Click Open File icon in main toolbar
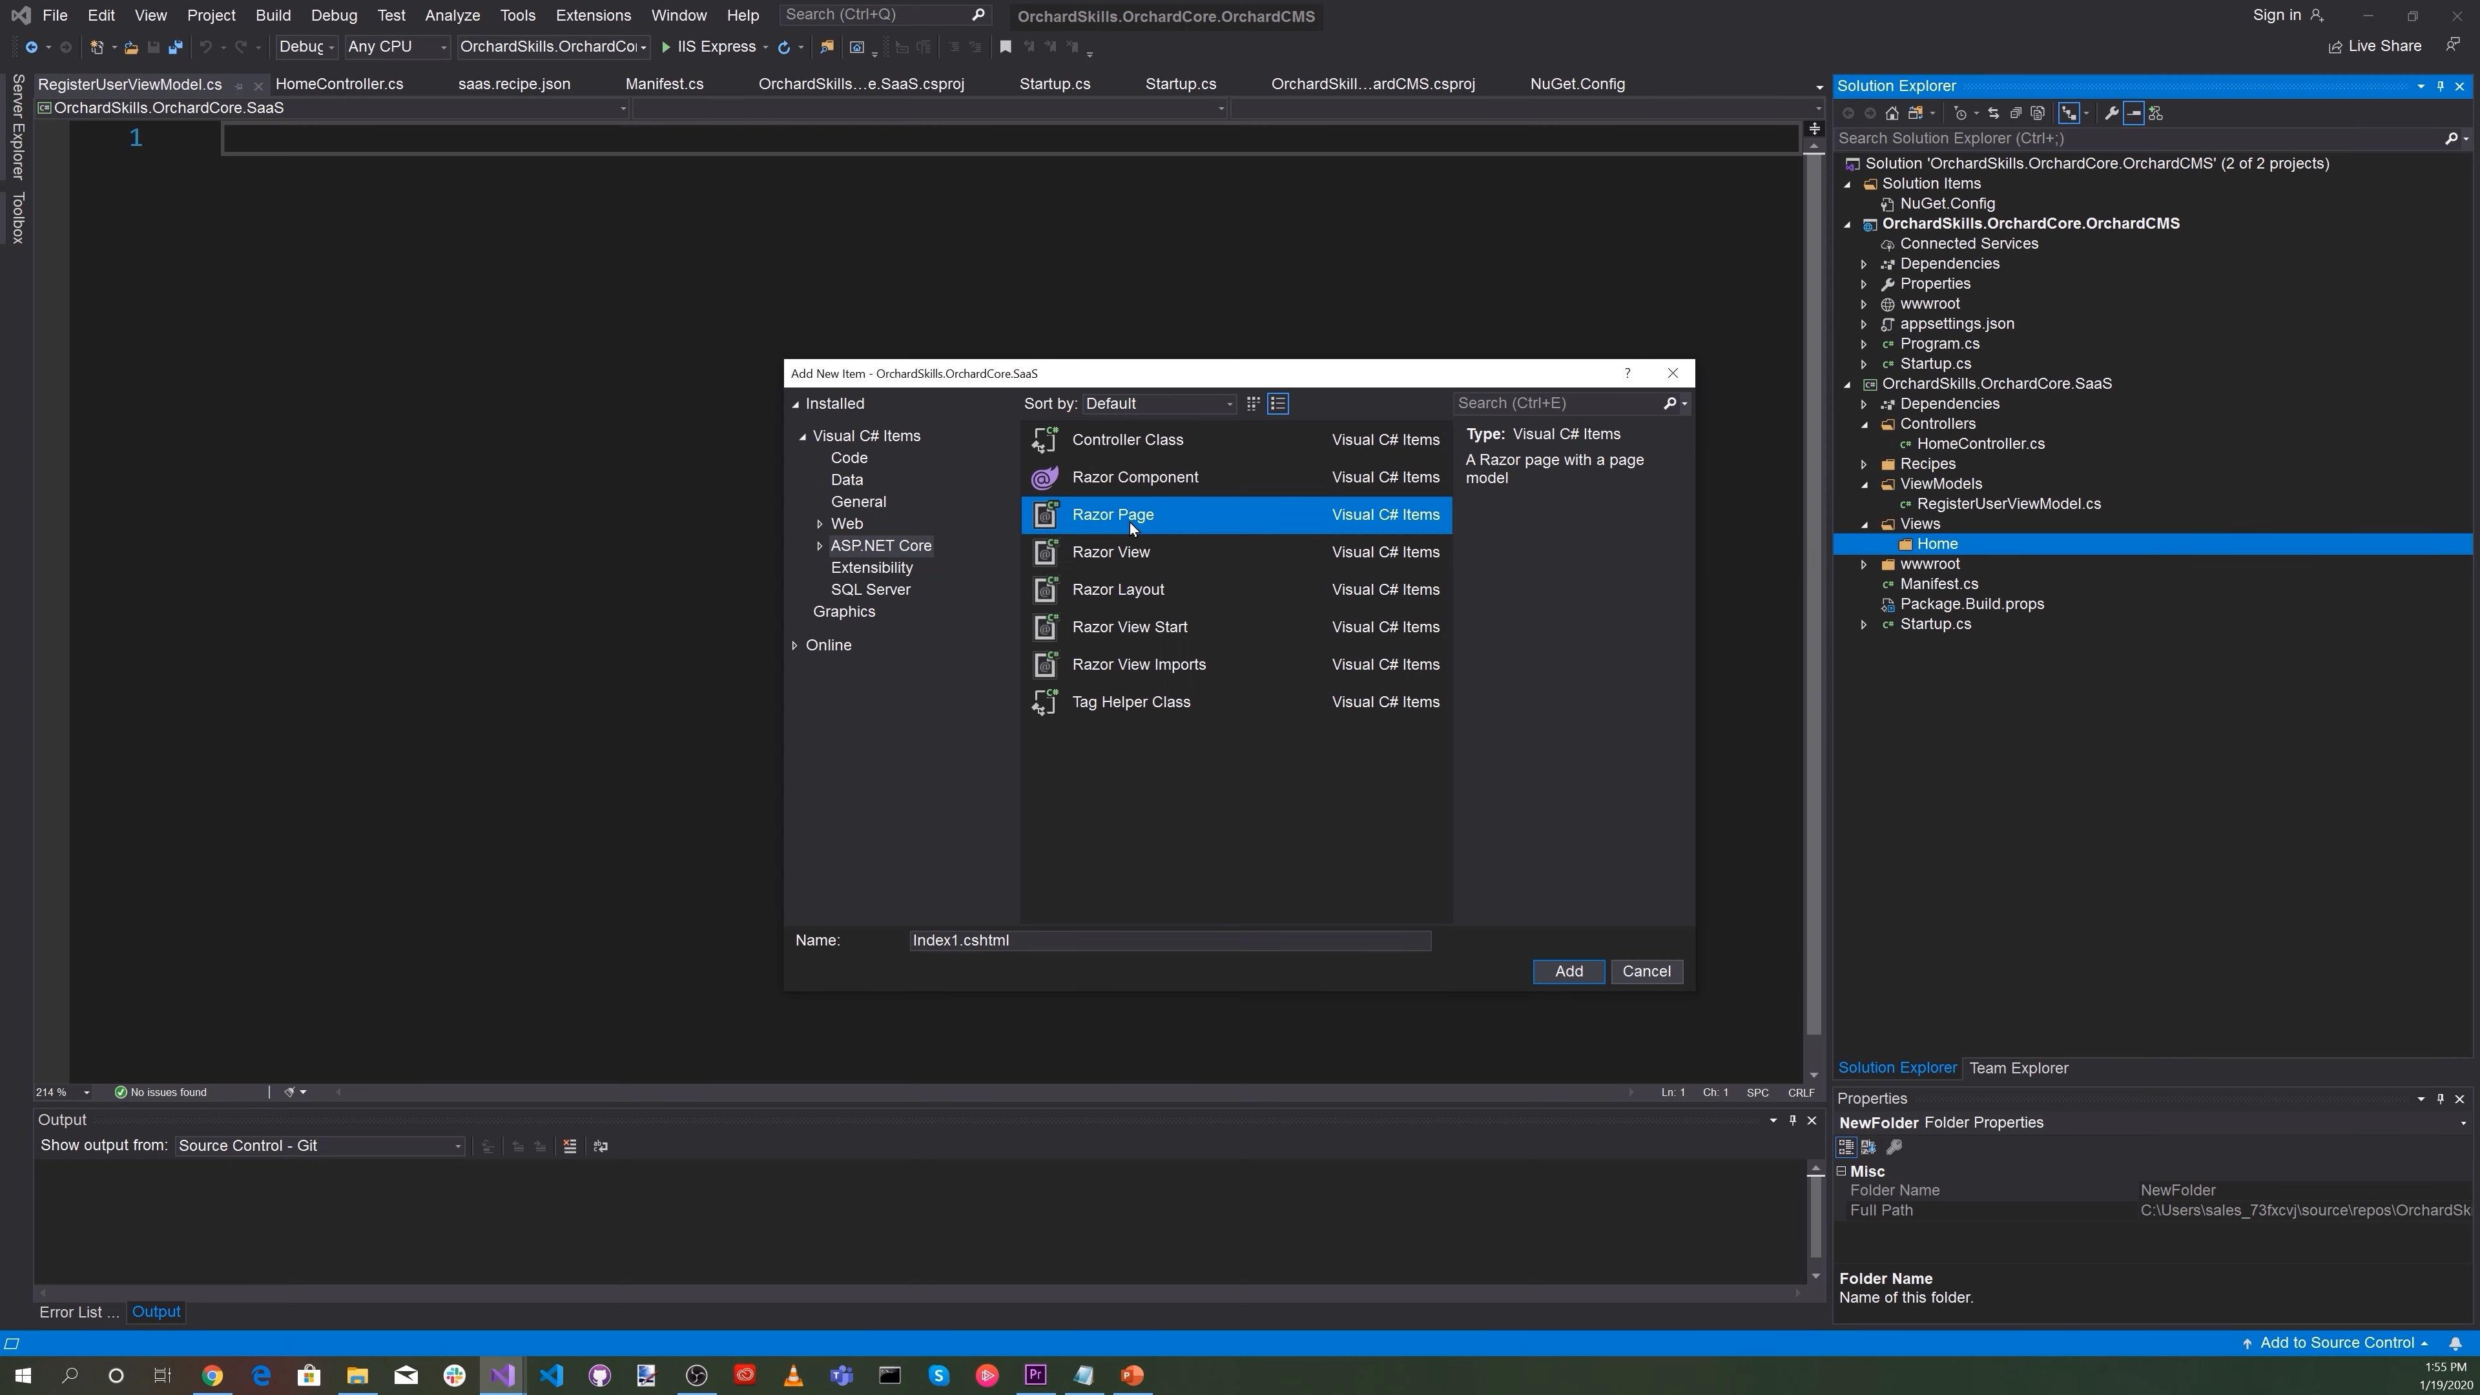2480x1395 pixels. tap(131, 47)
